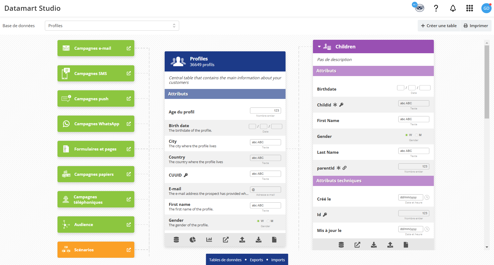Click download icon in Profiles toolbar

click(x=258, y=240)
